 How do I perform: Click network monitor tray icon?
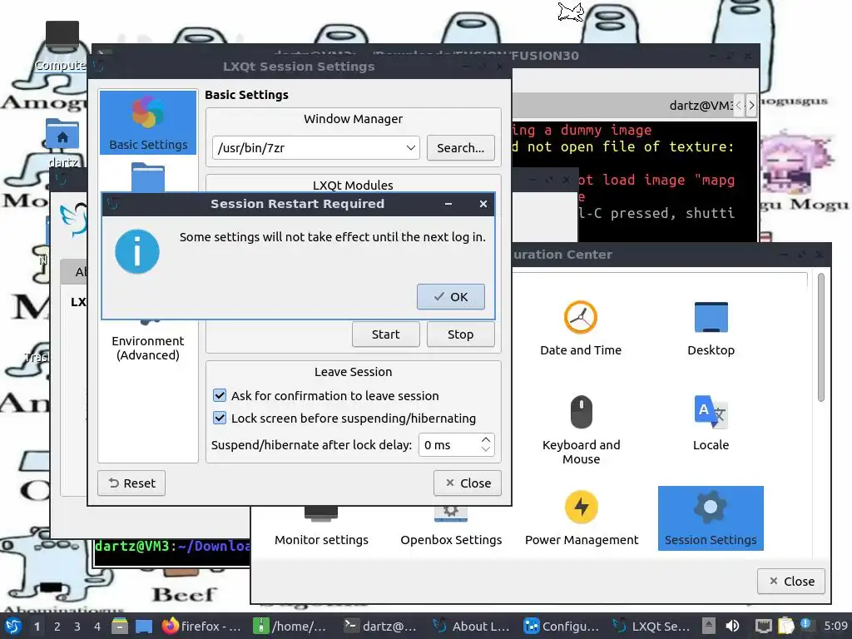764,626
